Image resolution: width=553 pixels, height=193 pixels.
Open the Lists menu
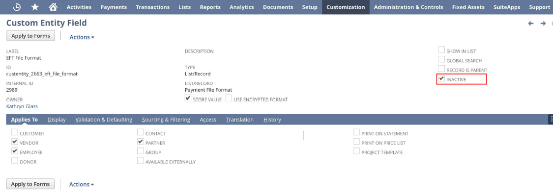coord(185,7)
